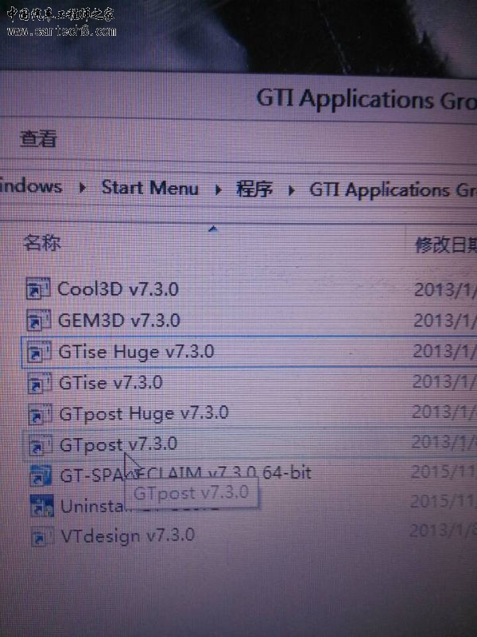
Task: Click the 64-bit text of GT-SPACECLAIM entry
Action: coord(287,472)
